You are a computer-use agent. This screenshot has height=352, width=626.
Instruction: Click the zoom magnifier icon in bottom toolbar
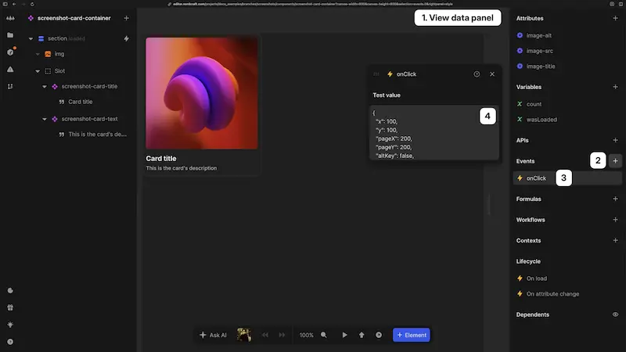click(324, 335)
